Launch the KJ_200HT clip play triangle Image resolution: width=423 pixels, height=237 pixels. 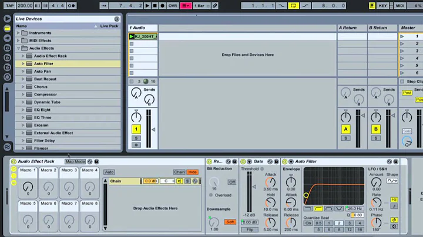click(132, 36)
